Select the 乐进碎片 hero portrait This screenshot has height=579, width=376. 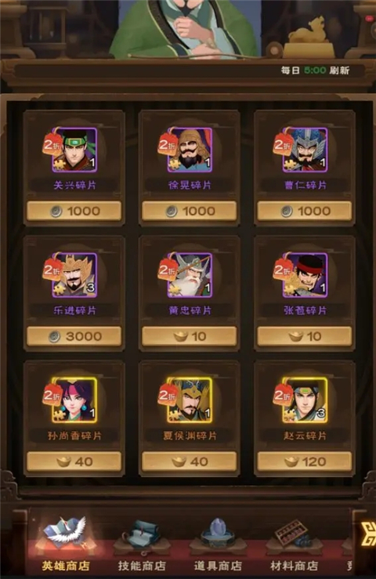pyautogui.click(x=74, y=275)
